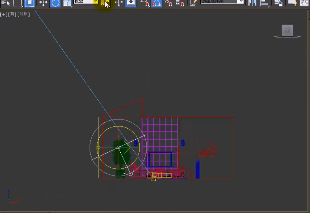Open the front view label menu
The height and width of the screenshot is (213, 310).
click(x=12, y=14)
